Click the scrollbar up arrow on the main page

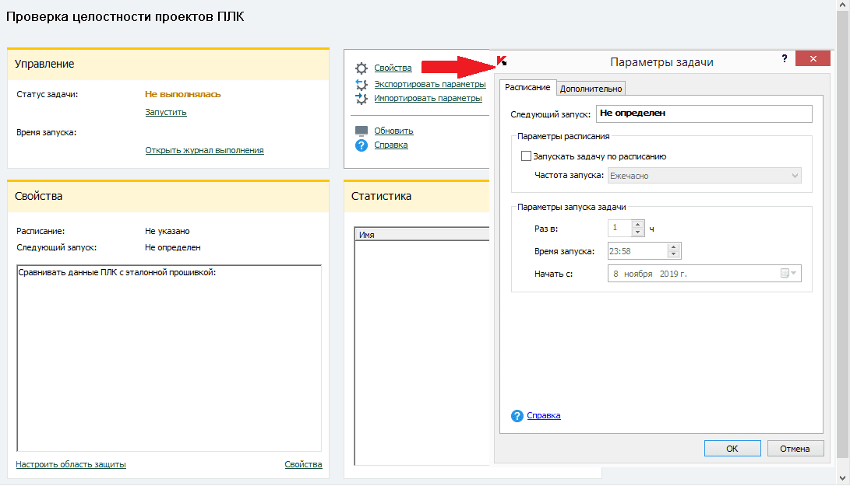[842, 5]
